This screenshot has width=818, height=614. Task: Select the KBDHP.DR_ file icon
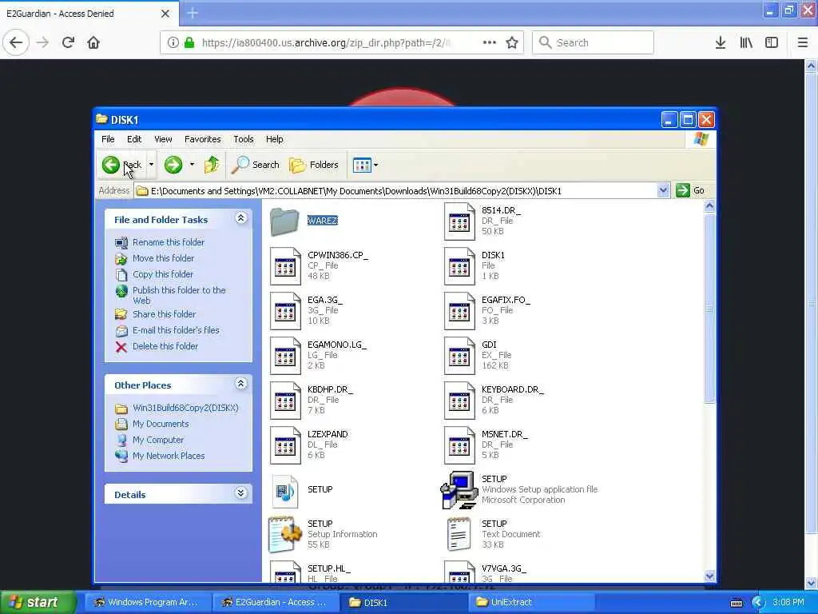pyautogui.click(x=285, y=401)
